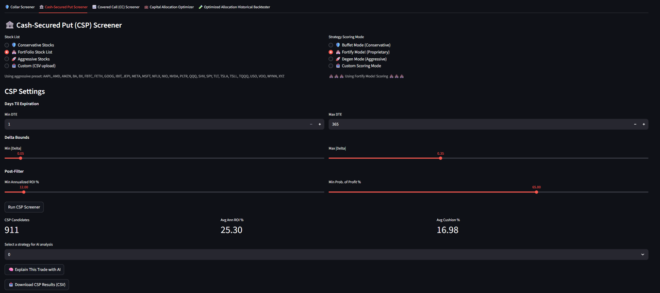Click Explain This Trade with AI button
The image size is (660, 293).
[35, 269]
